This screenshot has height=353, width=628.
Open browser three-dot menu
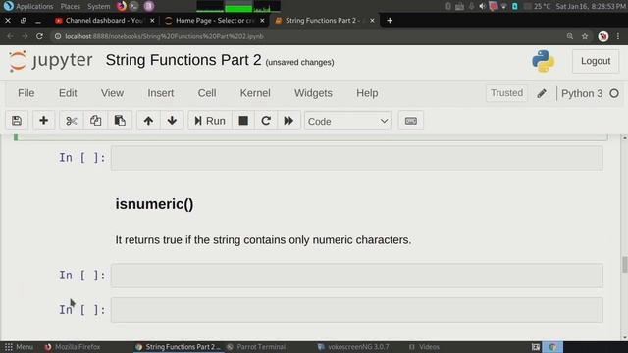pyautogui.click(x=618, y=36)
